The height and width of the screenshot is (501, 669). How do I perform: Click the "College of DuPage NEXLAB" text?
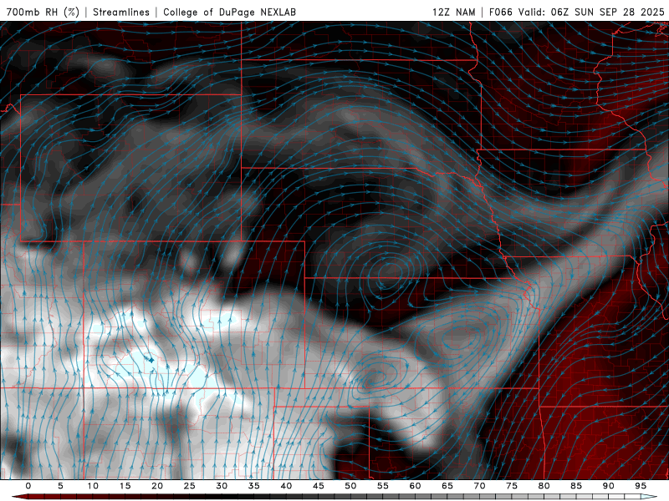tap(229, 12)
